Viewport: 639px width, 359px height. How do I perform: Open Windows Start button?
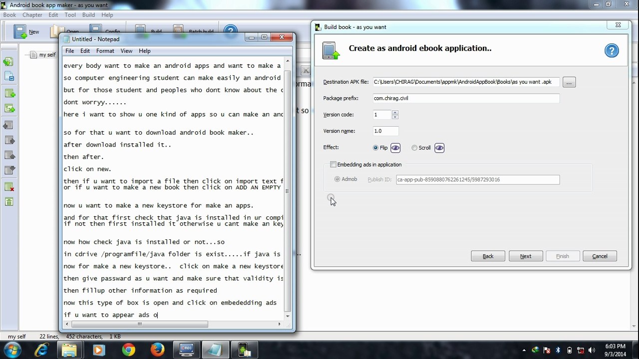(x=12, y=350)
